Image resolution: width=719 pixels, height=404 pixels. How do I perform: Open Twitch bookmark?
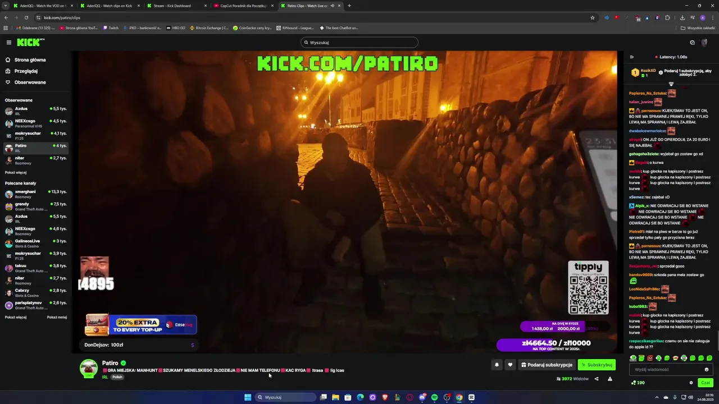pos(111,27)
